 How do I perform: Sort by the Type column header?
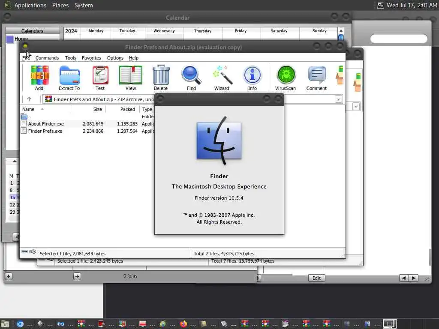tap(147, 109)
